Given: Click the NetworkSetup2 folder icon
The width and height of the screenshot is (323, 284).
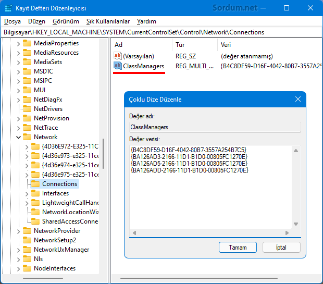Looking at the screenshot, I should pos(27,240).
